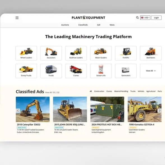Click '7,130 Hrs Used Tracked Excavators' text
The image size is (165, 165).
(31, 130)
